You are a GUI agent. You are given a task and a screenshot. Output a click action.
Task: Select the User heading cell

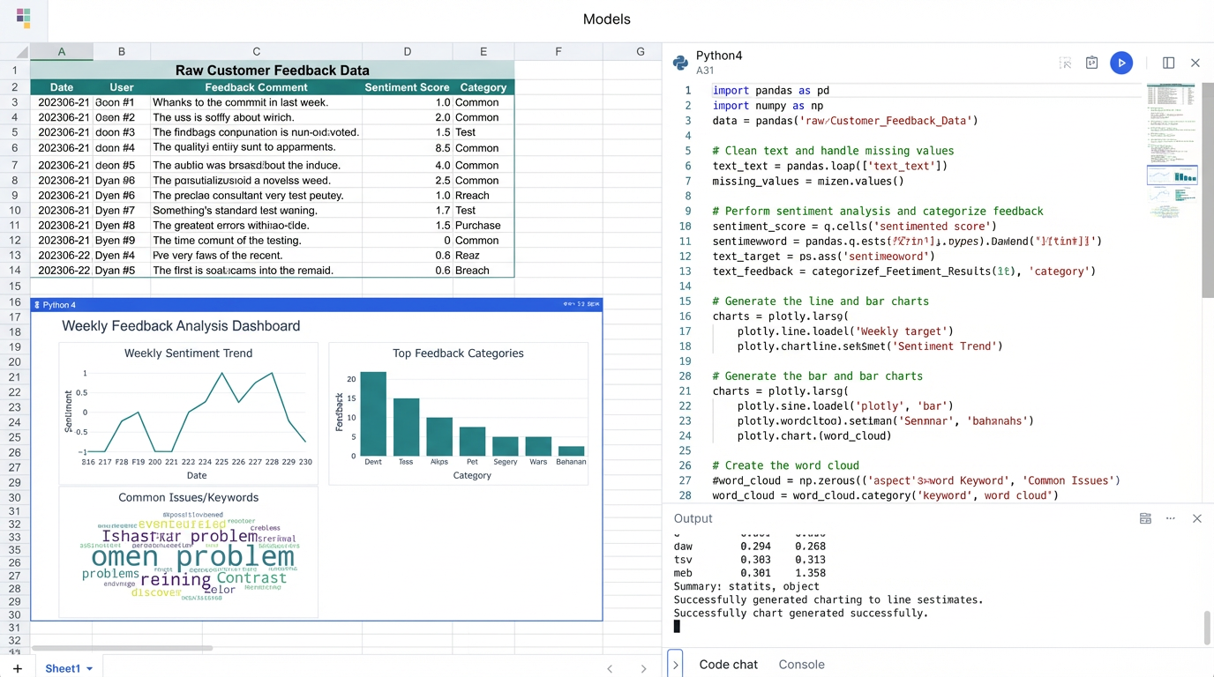click(x=122, y=87)
